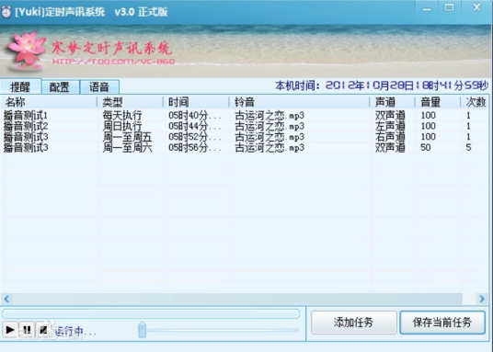Click the 每天执行 type cell
The width and height of the screenshot is (493, 352).
(122, 116)
